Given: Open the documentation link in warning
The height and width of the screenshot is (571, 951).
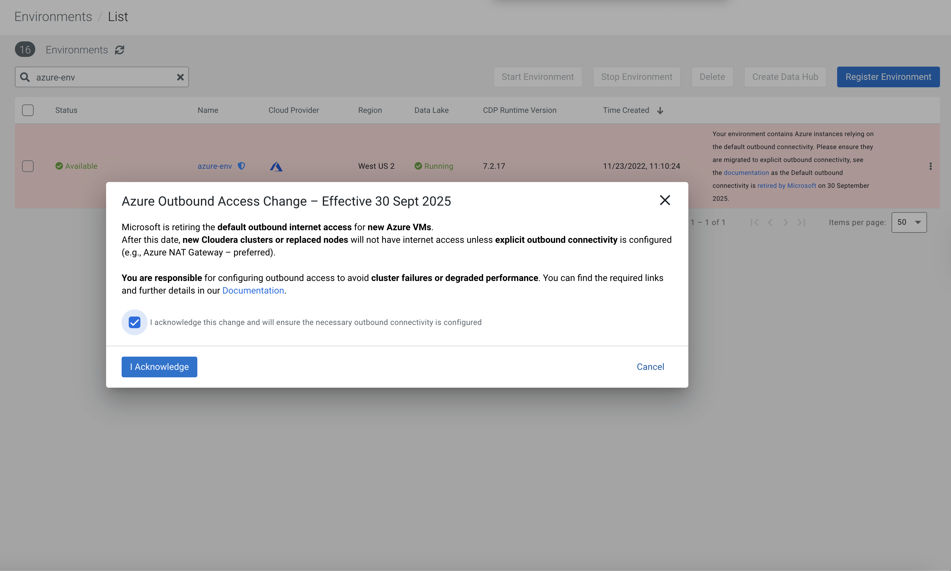Looking at the screenshot, I should pyautogui.click(x=746, y=173).
